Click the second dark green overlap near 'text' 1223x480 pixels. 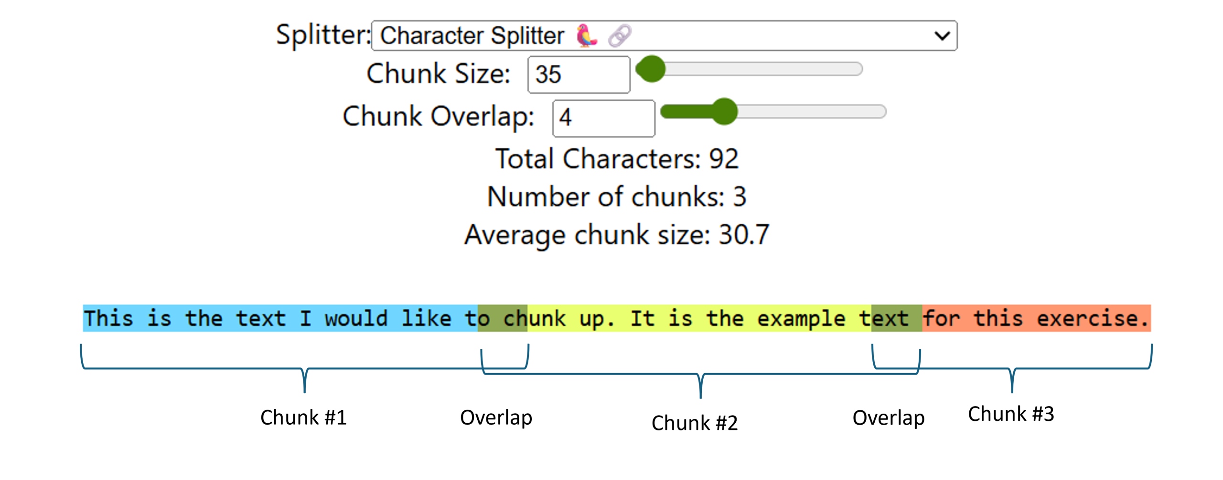[x=896, y=318]
